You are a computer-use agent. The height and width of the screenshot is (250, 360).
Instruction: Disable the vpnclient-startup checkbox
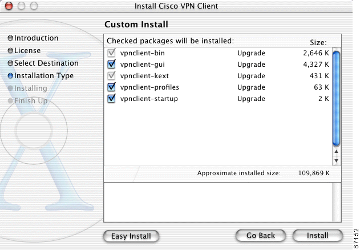click(111, 99)
